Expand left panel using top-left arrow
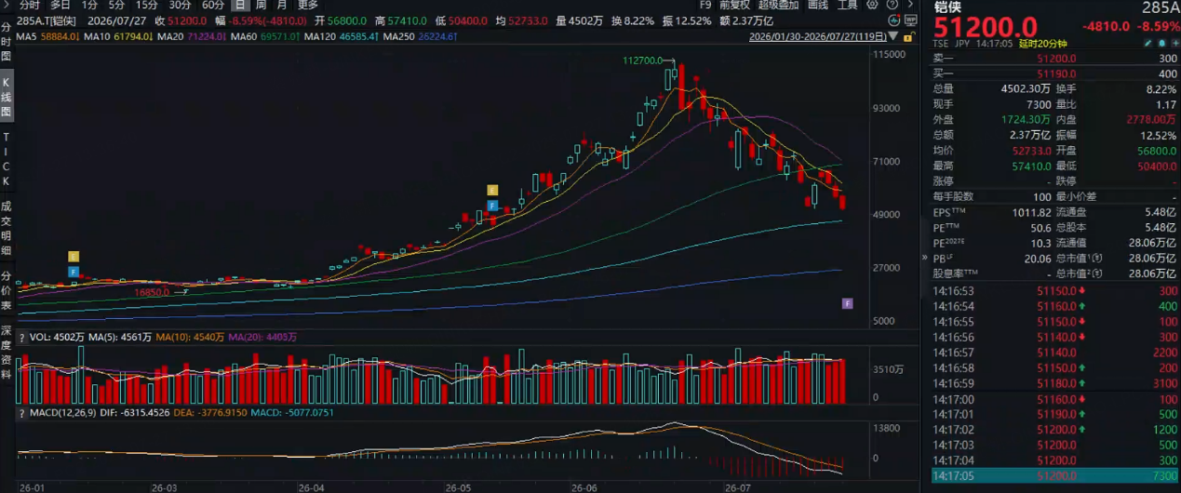 tap(7, 5)
